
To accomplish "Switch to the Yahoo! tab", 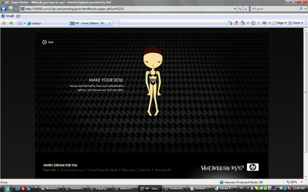I will pos(48,24).
